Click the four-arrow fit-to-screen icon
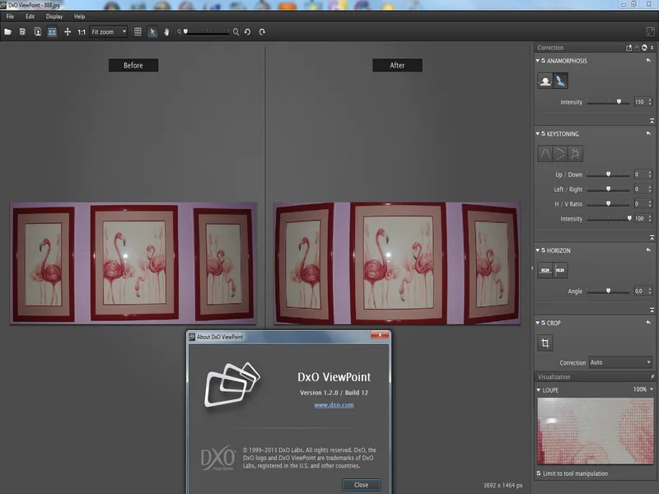659x494 pixels. [68, 32]
